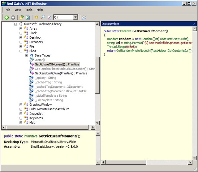
Task: Click the class icon next to Flickr
Action: pyautogui.click(x=26, y=51)
